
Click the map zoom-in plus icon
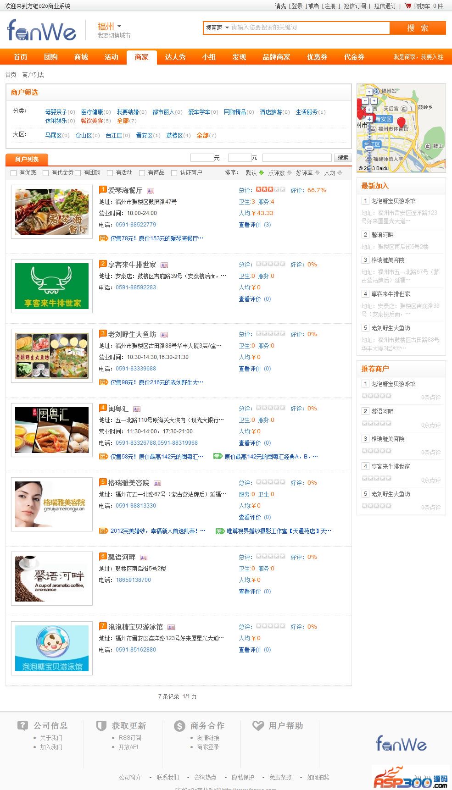[x=369, y=119]
